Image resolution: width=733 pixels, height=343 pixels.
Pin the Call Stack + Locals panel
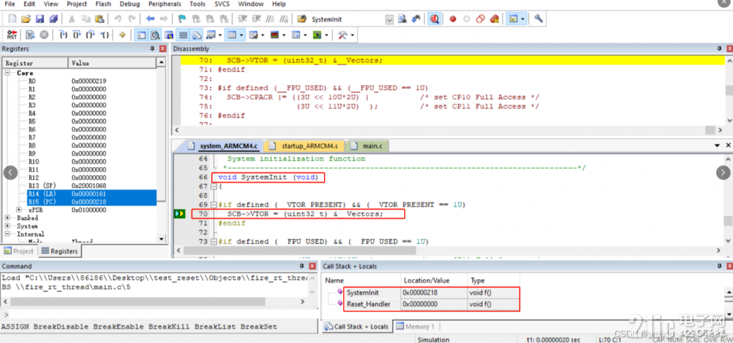click(x=719, y=266)
